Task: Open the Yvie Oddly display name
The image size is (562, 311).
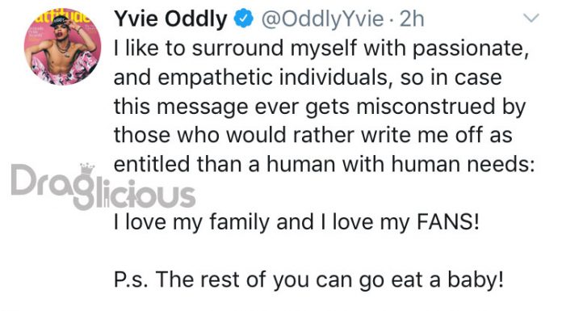Action: click(170, 19)
